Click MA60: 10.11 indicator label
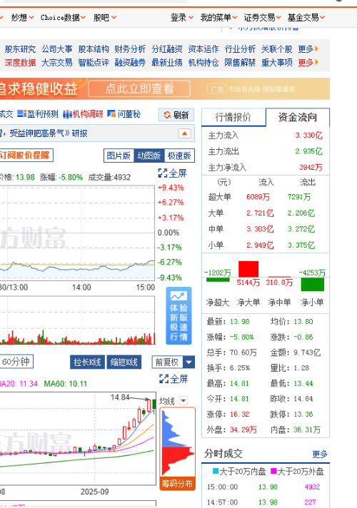 66,384
